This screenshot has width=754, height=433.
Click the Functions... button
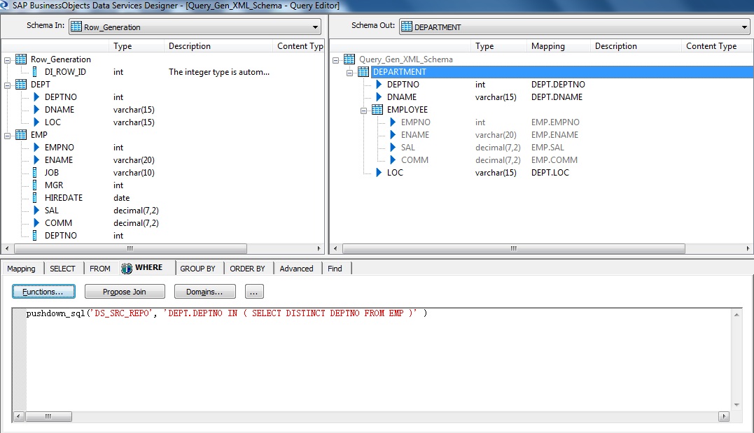click(43, 292)
